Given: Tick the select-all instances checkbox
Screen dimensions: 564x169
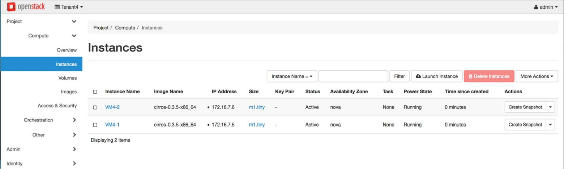Looking at the screenshot, I should pyautogui.click(x=95, y=92).
